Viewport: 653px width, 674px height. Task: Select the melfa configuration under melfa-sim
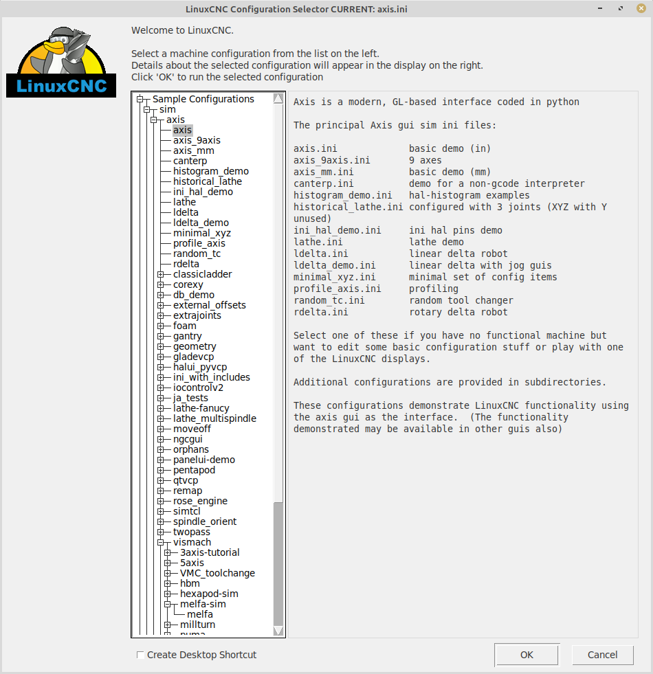pos(199,614)
